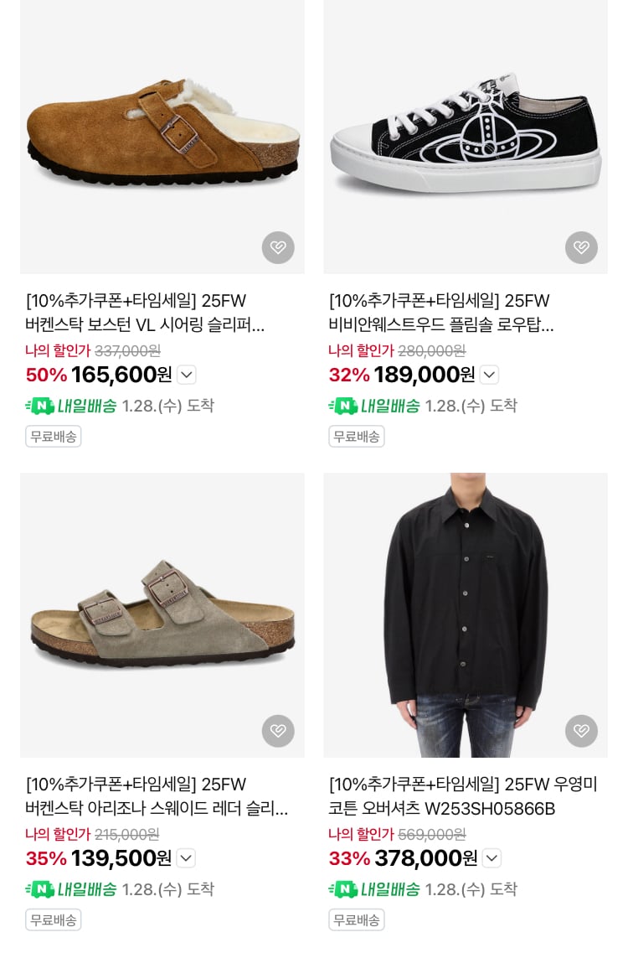This screenshot has width=628, height=953.
Task: Click the 무료배송 badge under Wooyoungmi overshirt
Action: tap(356, 919)
